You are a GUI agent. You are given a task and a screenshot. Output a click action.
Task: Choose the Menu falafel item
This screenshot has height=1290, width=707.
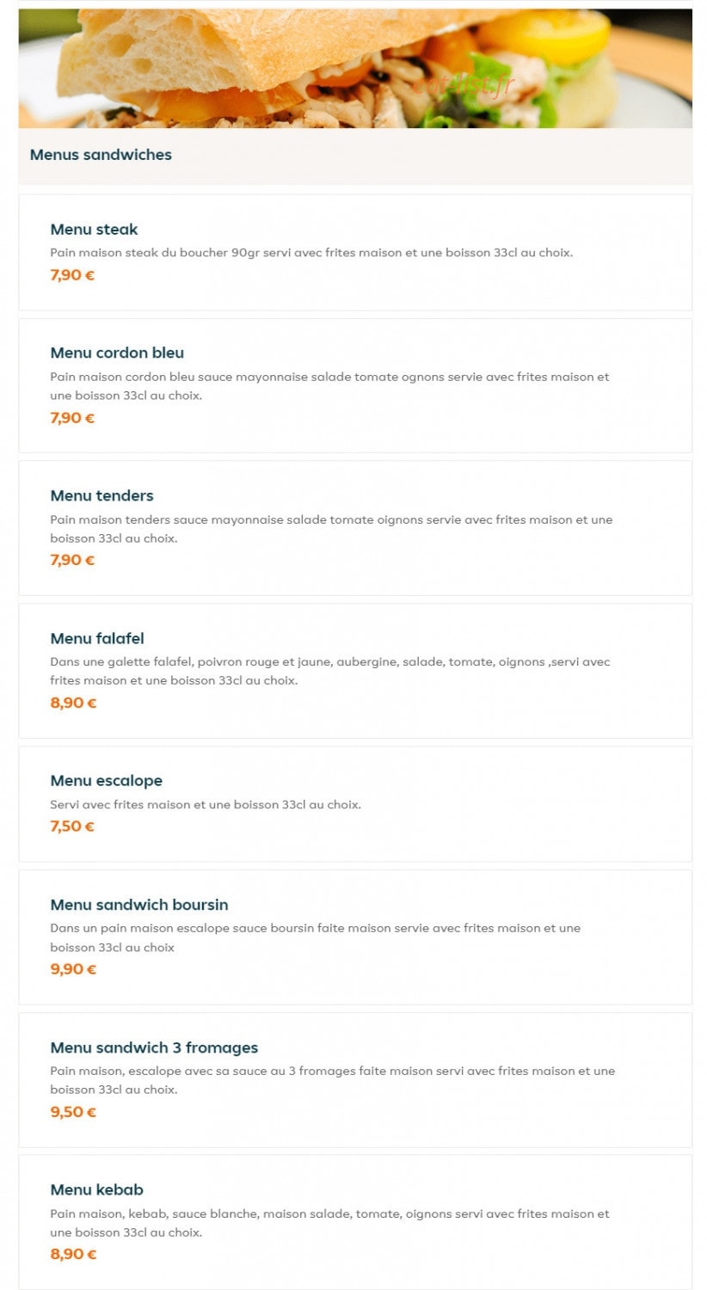[x=355, y=671]
